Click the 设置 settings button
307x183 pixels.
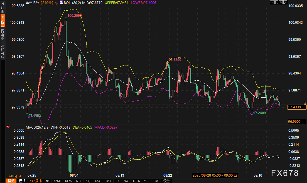(x=166, y=181)
